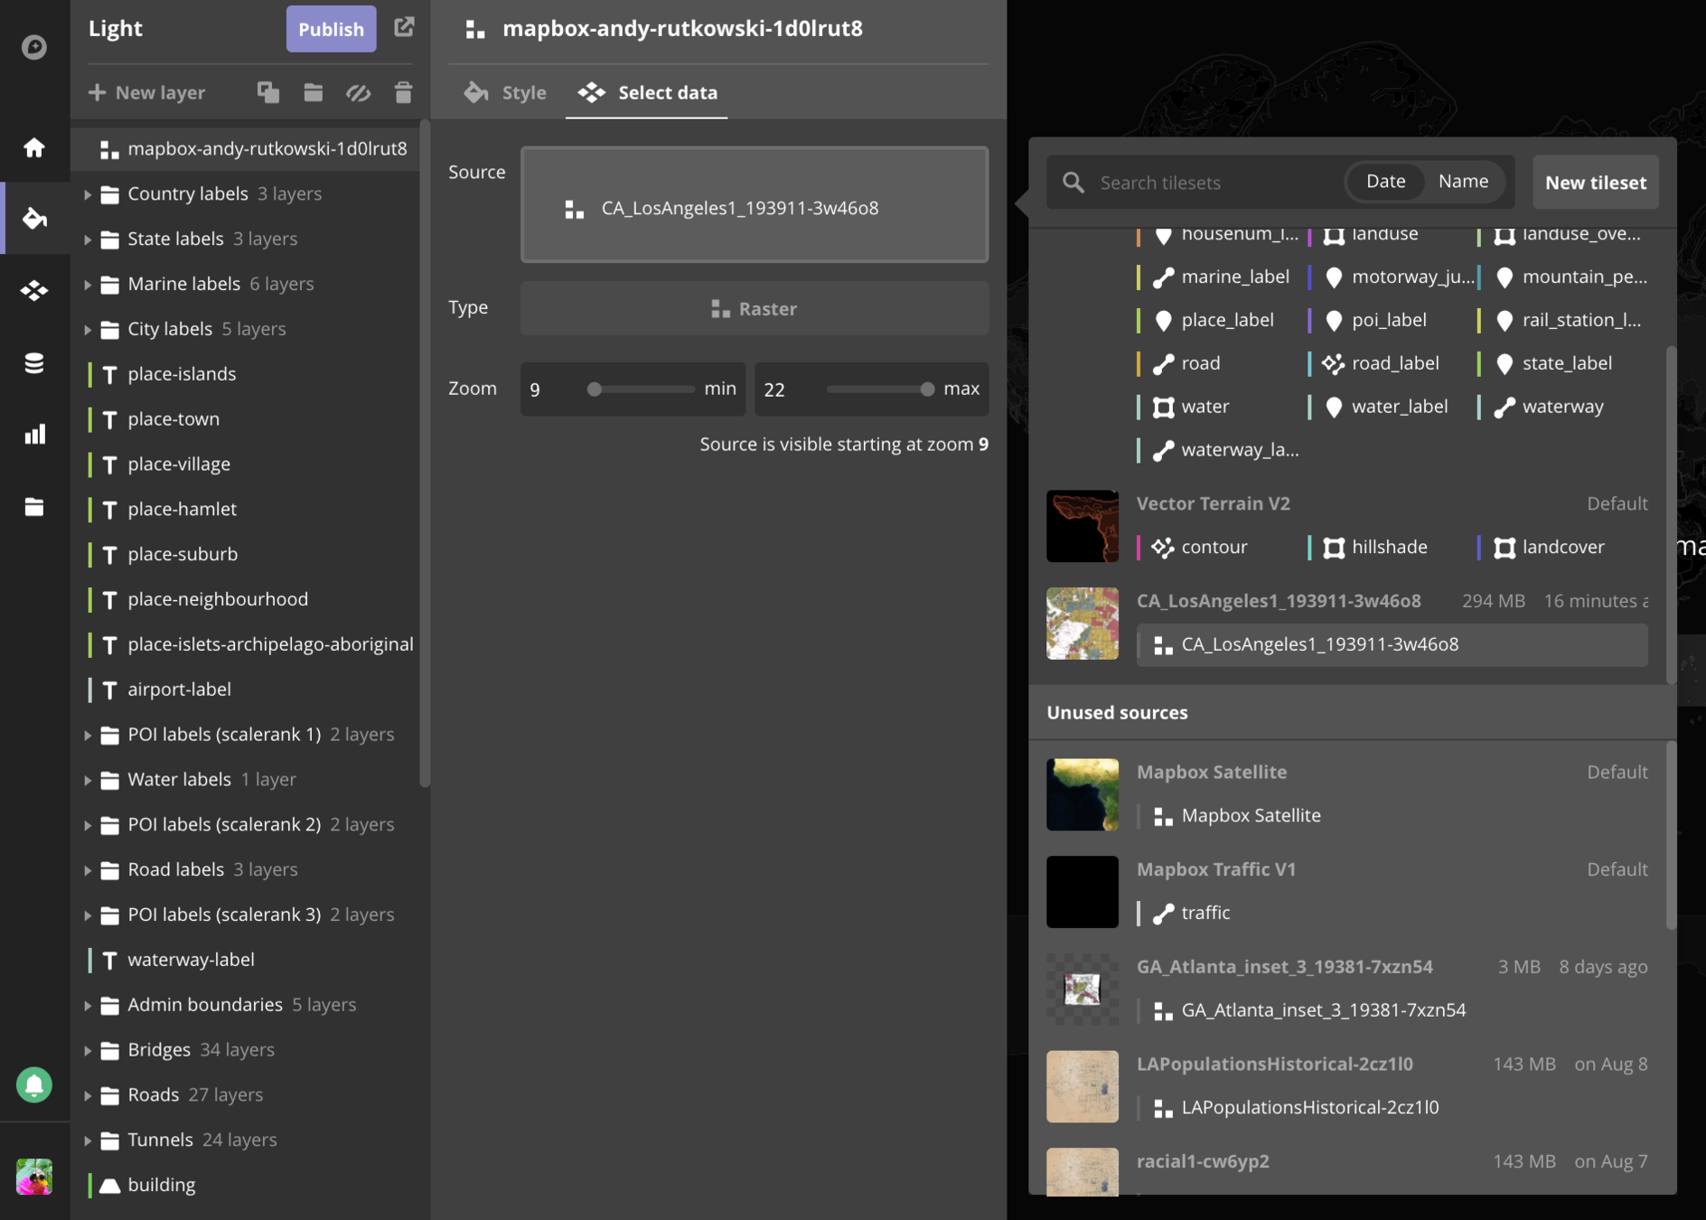The height and width of the screenshot is (1220, 1706).
Task: Open the green notifications bell
Action: (x=34, y=1084)
